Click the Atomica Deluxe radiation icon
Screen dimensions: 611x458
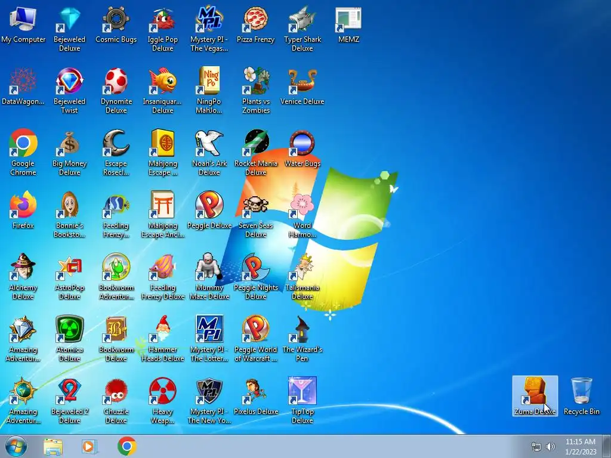tap(69, 329)
